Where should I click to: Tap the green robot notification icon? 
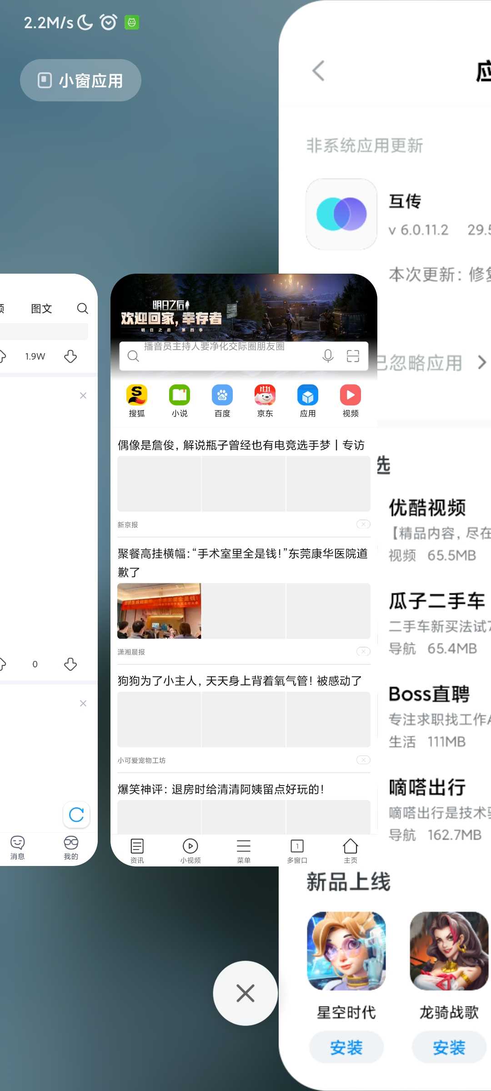pos(132,22)
